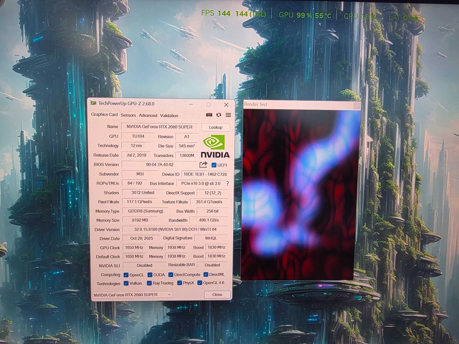Click the Bus Width field 256 bit
Screen dimensions: 459x344
(213, 211)
